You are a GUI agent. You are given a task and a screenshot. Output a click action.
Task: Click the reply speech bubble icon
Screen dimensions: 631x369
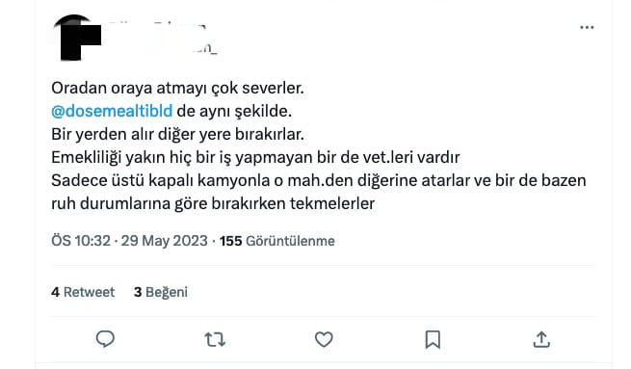pos(105,339)
